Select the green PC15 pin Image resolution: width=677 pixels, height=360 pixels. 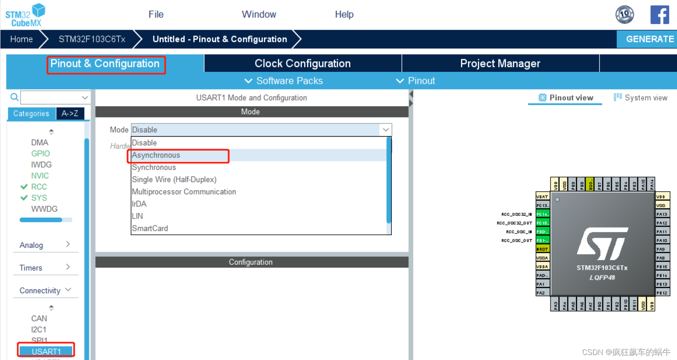click(x=543, y=223)
